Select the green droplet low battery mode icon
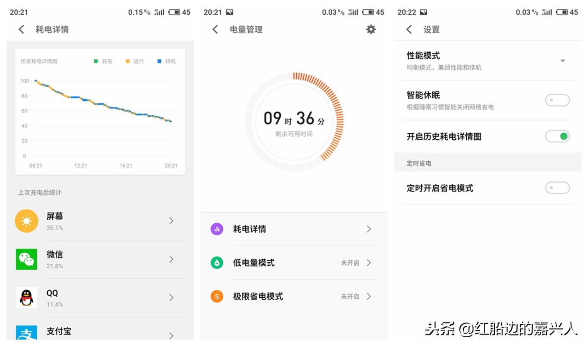 pos(216,262)
